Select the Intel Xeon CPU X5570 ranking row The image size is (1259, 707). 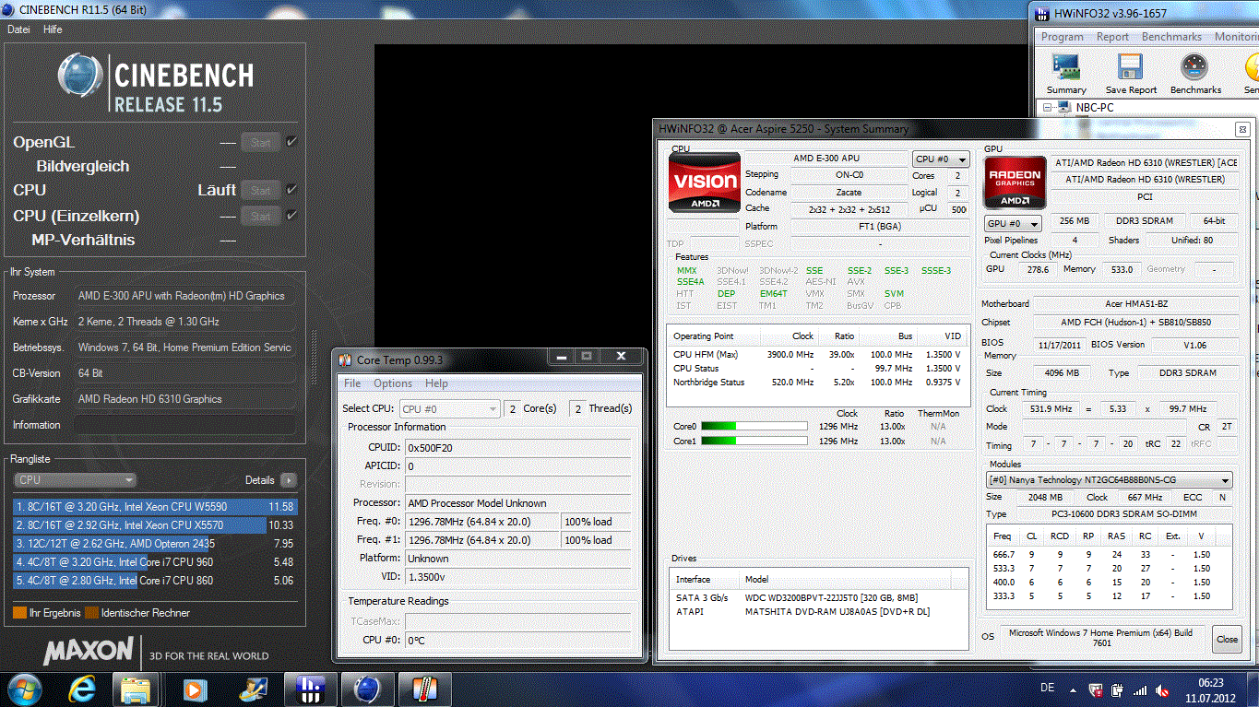click(x=154, y=524)
